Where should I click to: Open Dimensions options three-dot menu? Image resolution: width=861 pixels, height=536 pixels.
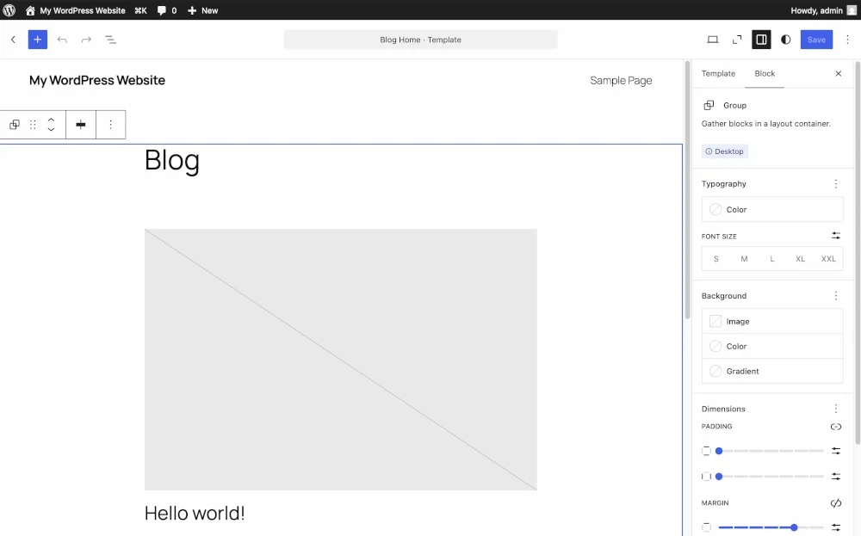tap(836, 409)
